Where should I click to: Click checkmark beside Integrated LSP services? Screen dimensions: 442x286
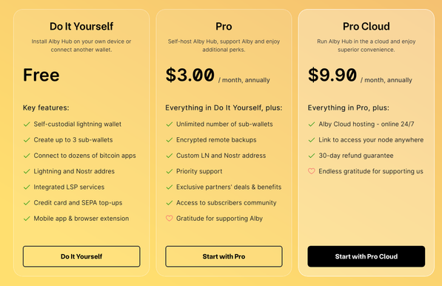pyautogui.click(x=27, y=187)
